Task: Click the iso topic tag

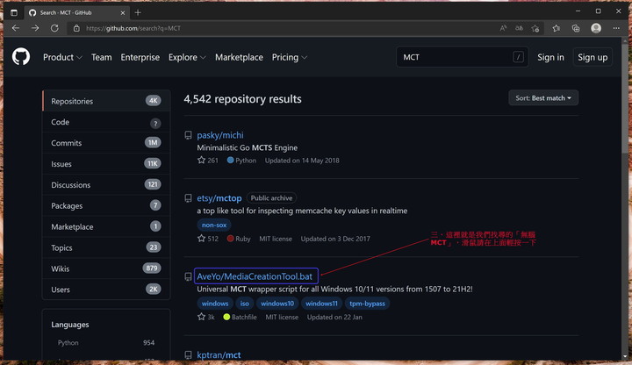Action: [x=245, y=304]
